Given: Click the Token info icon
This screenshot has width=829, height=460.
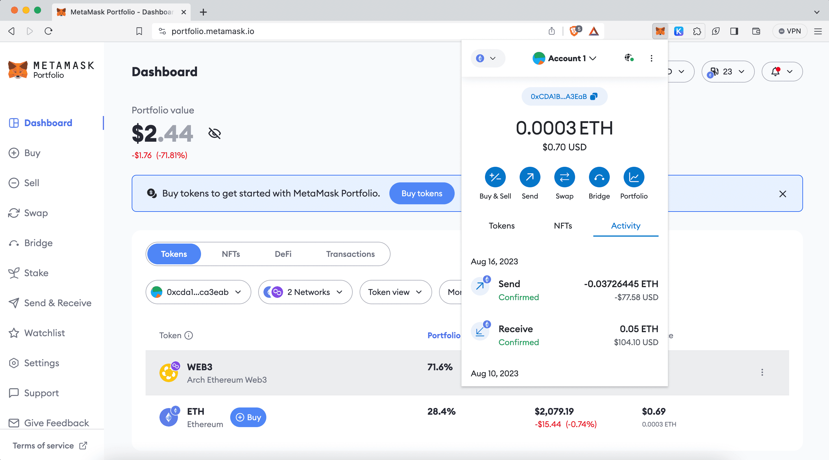Looking at the screenshot, I should pos(189,335).
